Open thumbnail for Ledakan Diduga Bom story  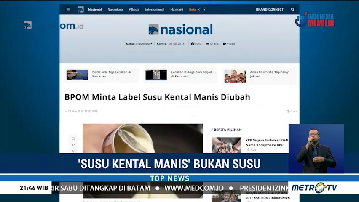point(156,75)
